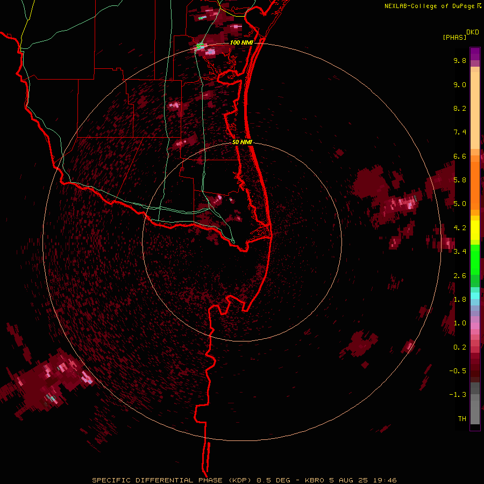Click the [PHAS] unit label
The height and width of the screenshot is (484, 484).
454,37
